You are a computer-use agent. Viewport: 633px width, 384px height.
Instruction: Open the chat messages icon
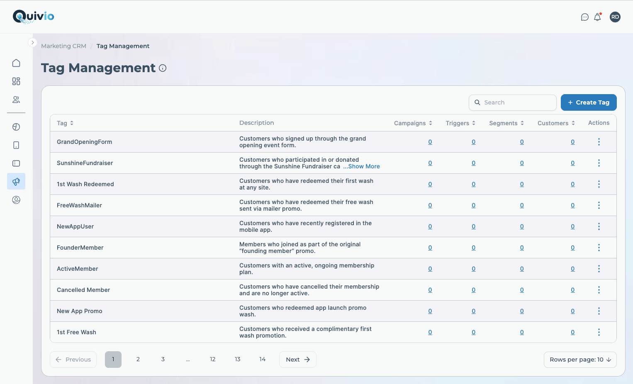click(584, 17)
